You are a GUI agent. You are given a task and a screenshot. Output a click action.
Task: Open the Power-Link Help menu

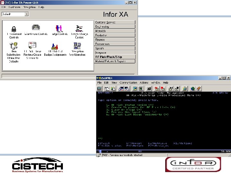coord(41,7)
